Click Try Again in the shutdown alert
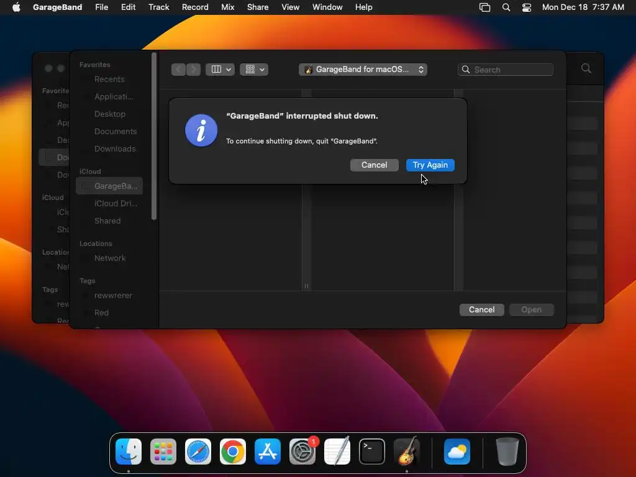Screen dimensions: 636x477 click(430, 165)
